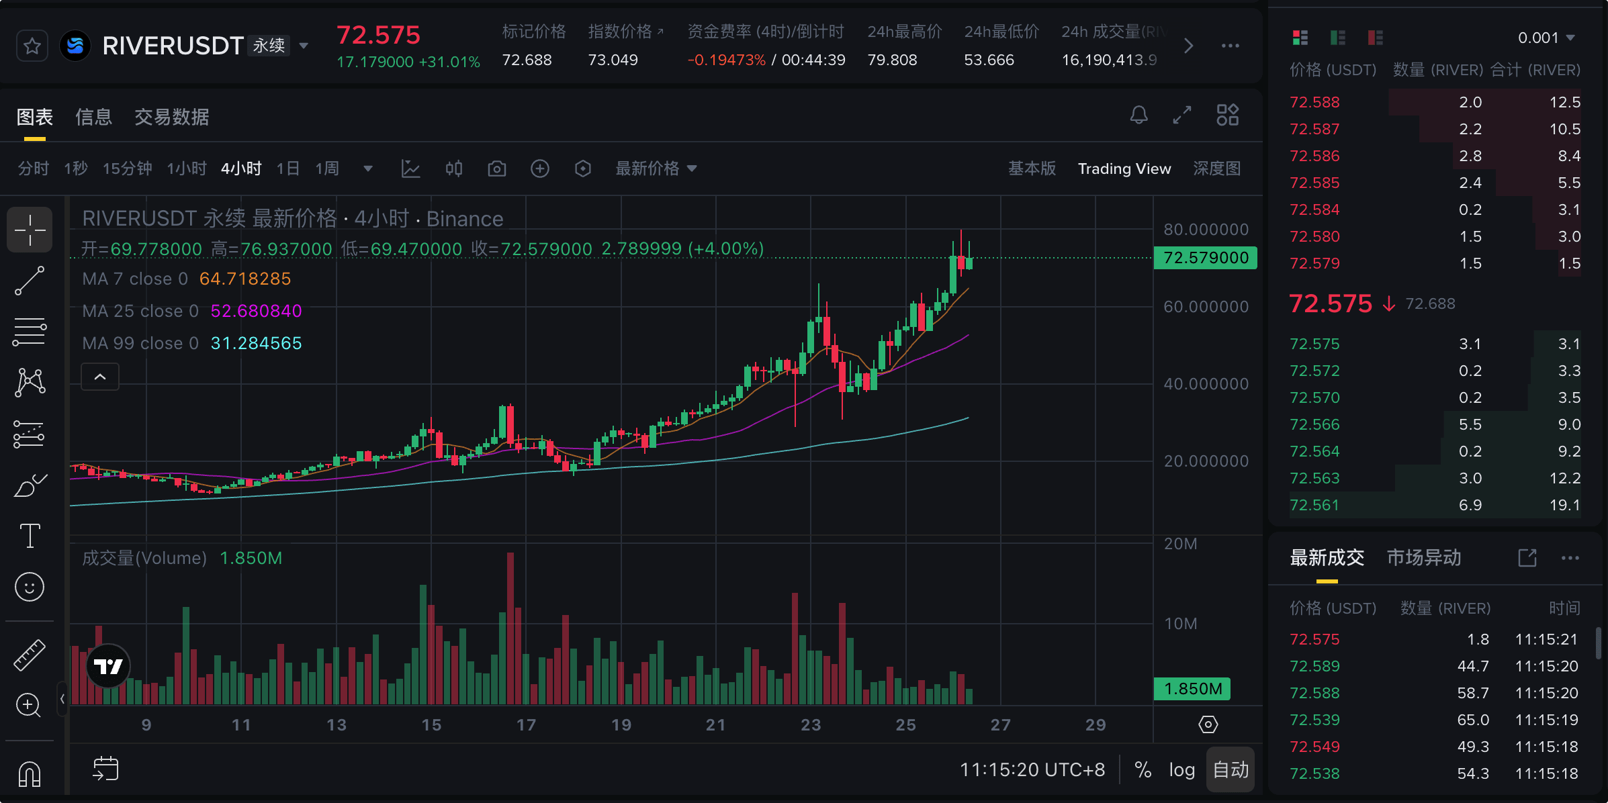Select the trend line drawing tool
The height and width of the screenshot is (803, 1608).
click(30, 281)
